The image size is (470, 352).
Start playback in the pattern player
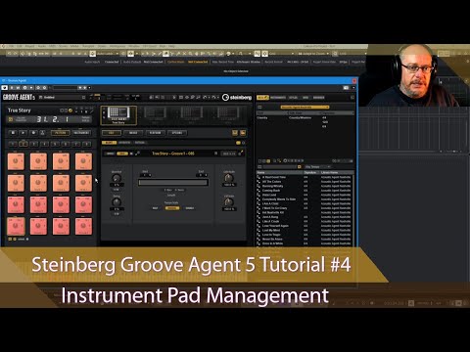tap(23, 133)
